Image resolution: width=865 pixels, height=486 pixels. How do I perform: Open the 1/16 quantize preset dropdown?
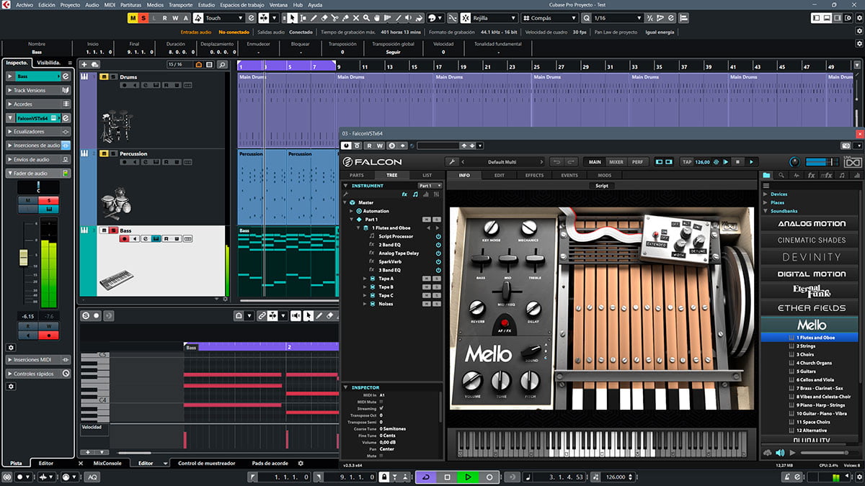(616, 17)
